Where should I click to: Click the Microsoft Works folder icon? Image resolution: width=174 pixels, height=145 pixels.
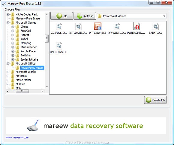(12, 72)
